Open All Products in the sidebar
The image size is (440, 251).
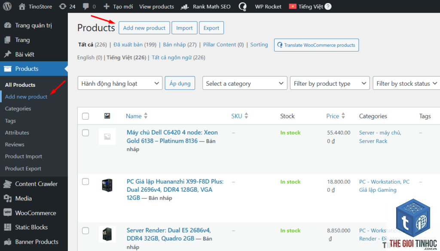click(x=20, y=85)
